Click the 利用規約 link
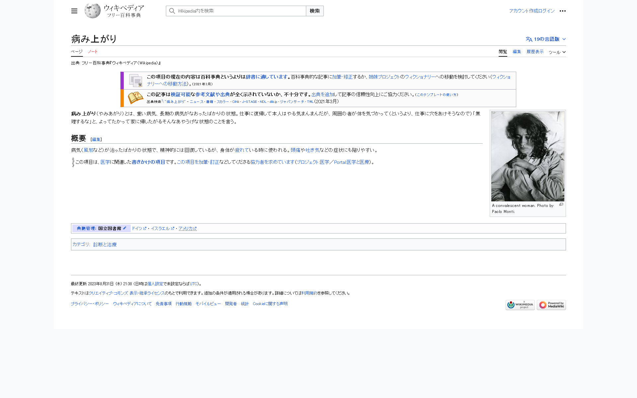 pyautogui.click(x=309, y=293)
